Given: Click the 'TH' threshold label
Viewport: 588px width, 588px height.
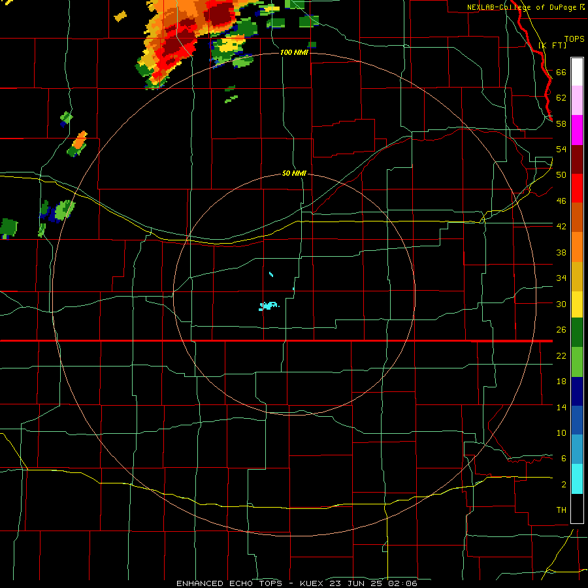Looking at the screenshot, I should (x=561, y=510).
